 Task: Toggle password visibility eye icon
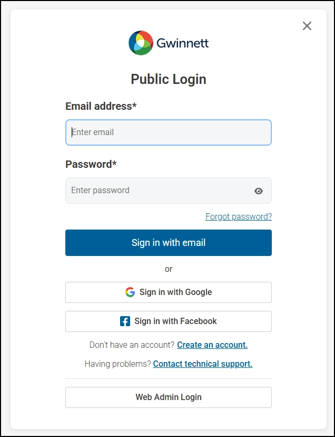(258, 191)
